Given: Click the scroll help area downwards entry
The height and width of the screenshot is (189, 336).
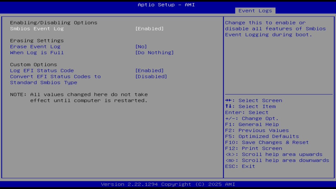Looking at the screenshot, I should click(x=277, y=160).
